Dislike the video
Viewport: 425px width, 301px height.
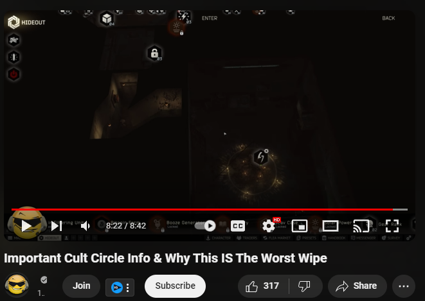point(305,286)
